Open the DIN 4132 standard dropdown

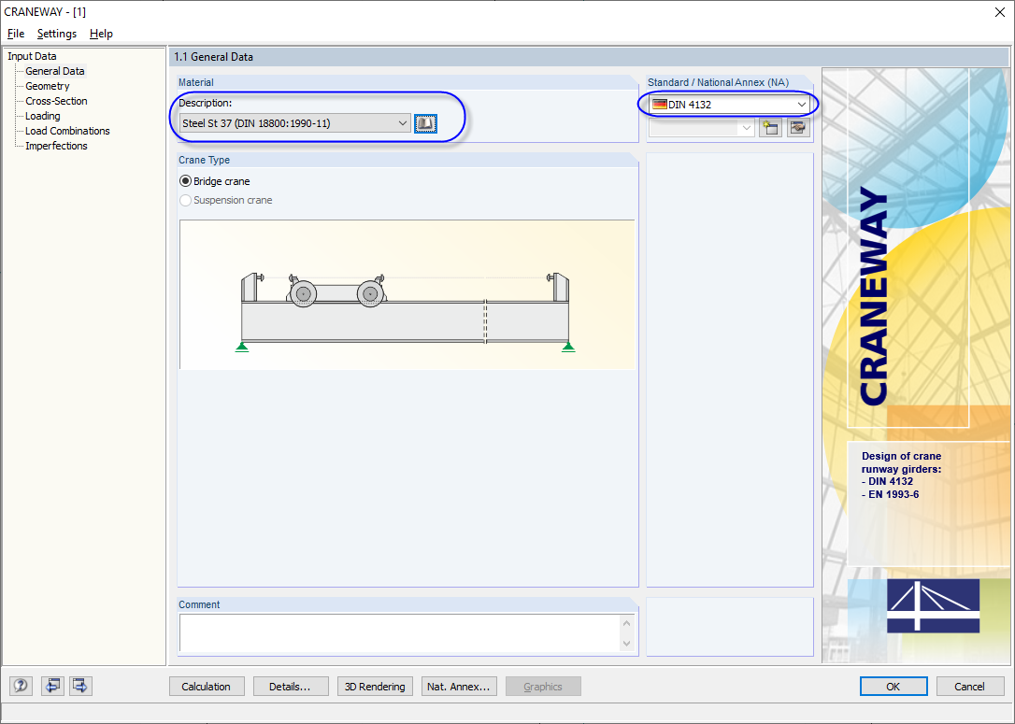click(730, 105)
